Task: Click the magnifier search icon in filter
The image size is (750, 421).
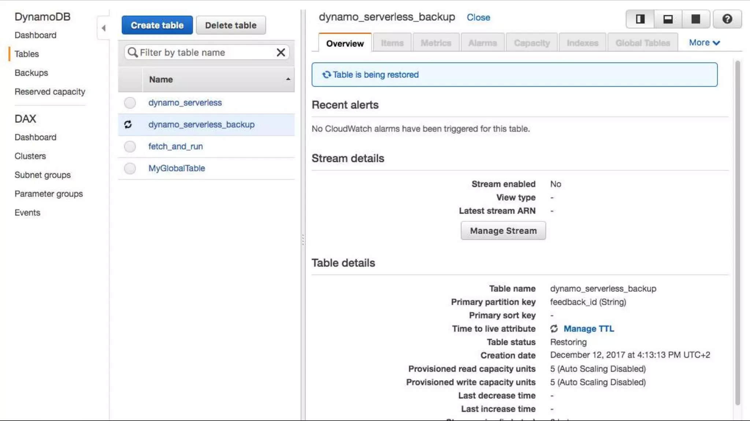Action: click(x=133, y=53)
